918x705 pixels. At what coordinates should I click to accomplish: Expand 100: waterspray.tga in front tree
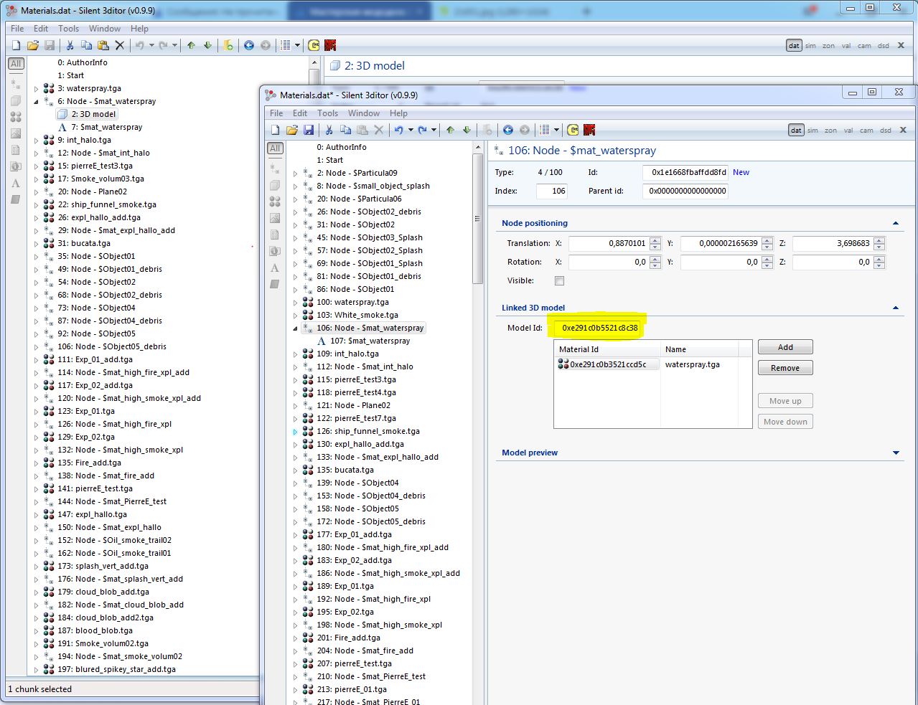click(x=295, y=303)
